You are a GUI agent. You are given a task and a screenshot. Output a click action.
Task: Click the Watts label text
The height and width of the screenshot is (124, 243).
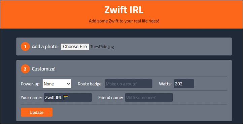(x=165, y=84)
